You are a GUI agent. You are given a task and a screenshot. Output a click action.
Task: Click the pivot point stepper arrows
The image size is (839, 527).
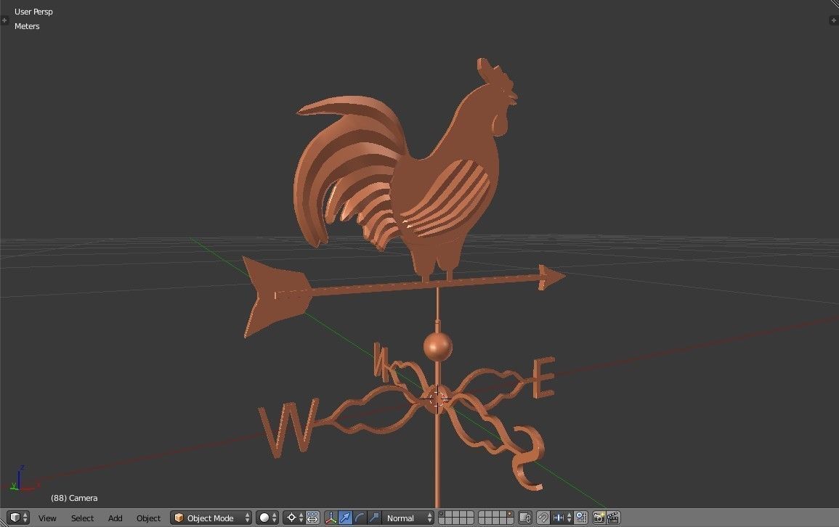(301, 518)
